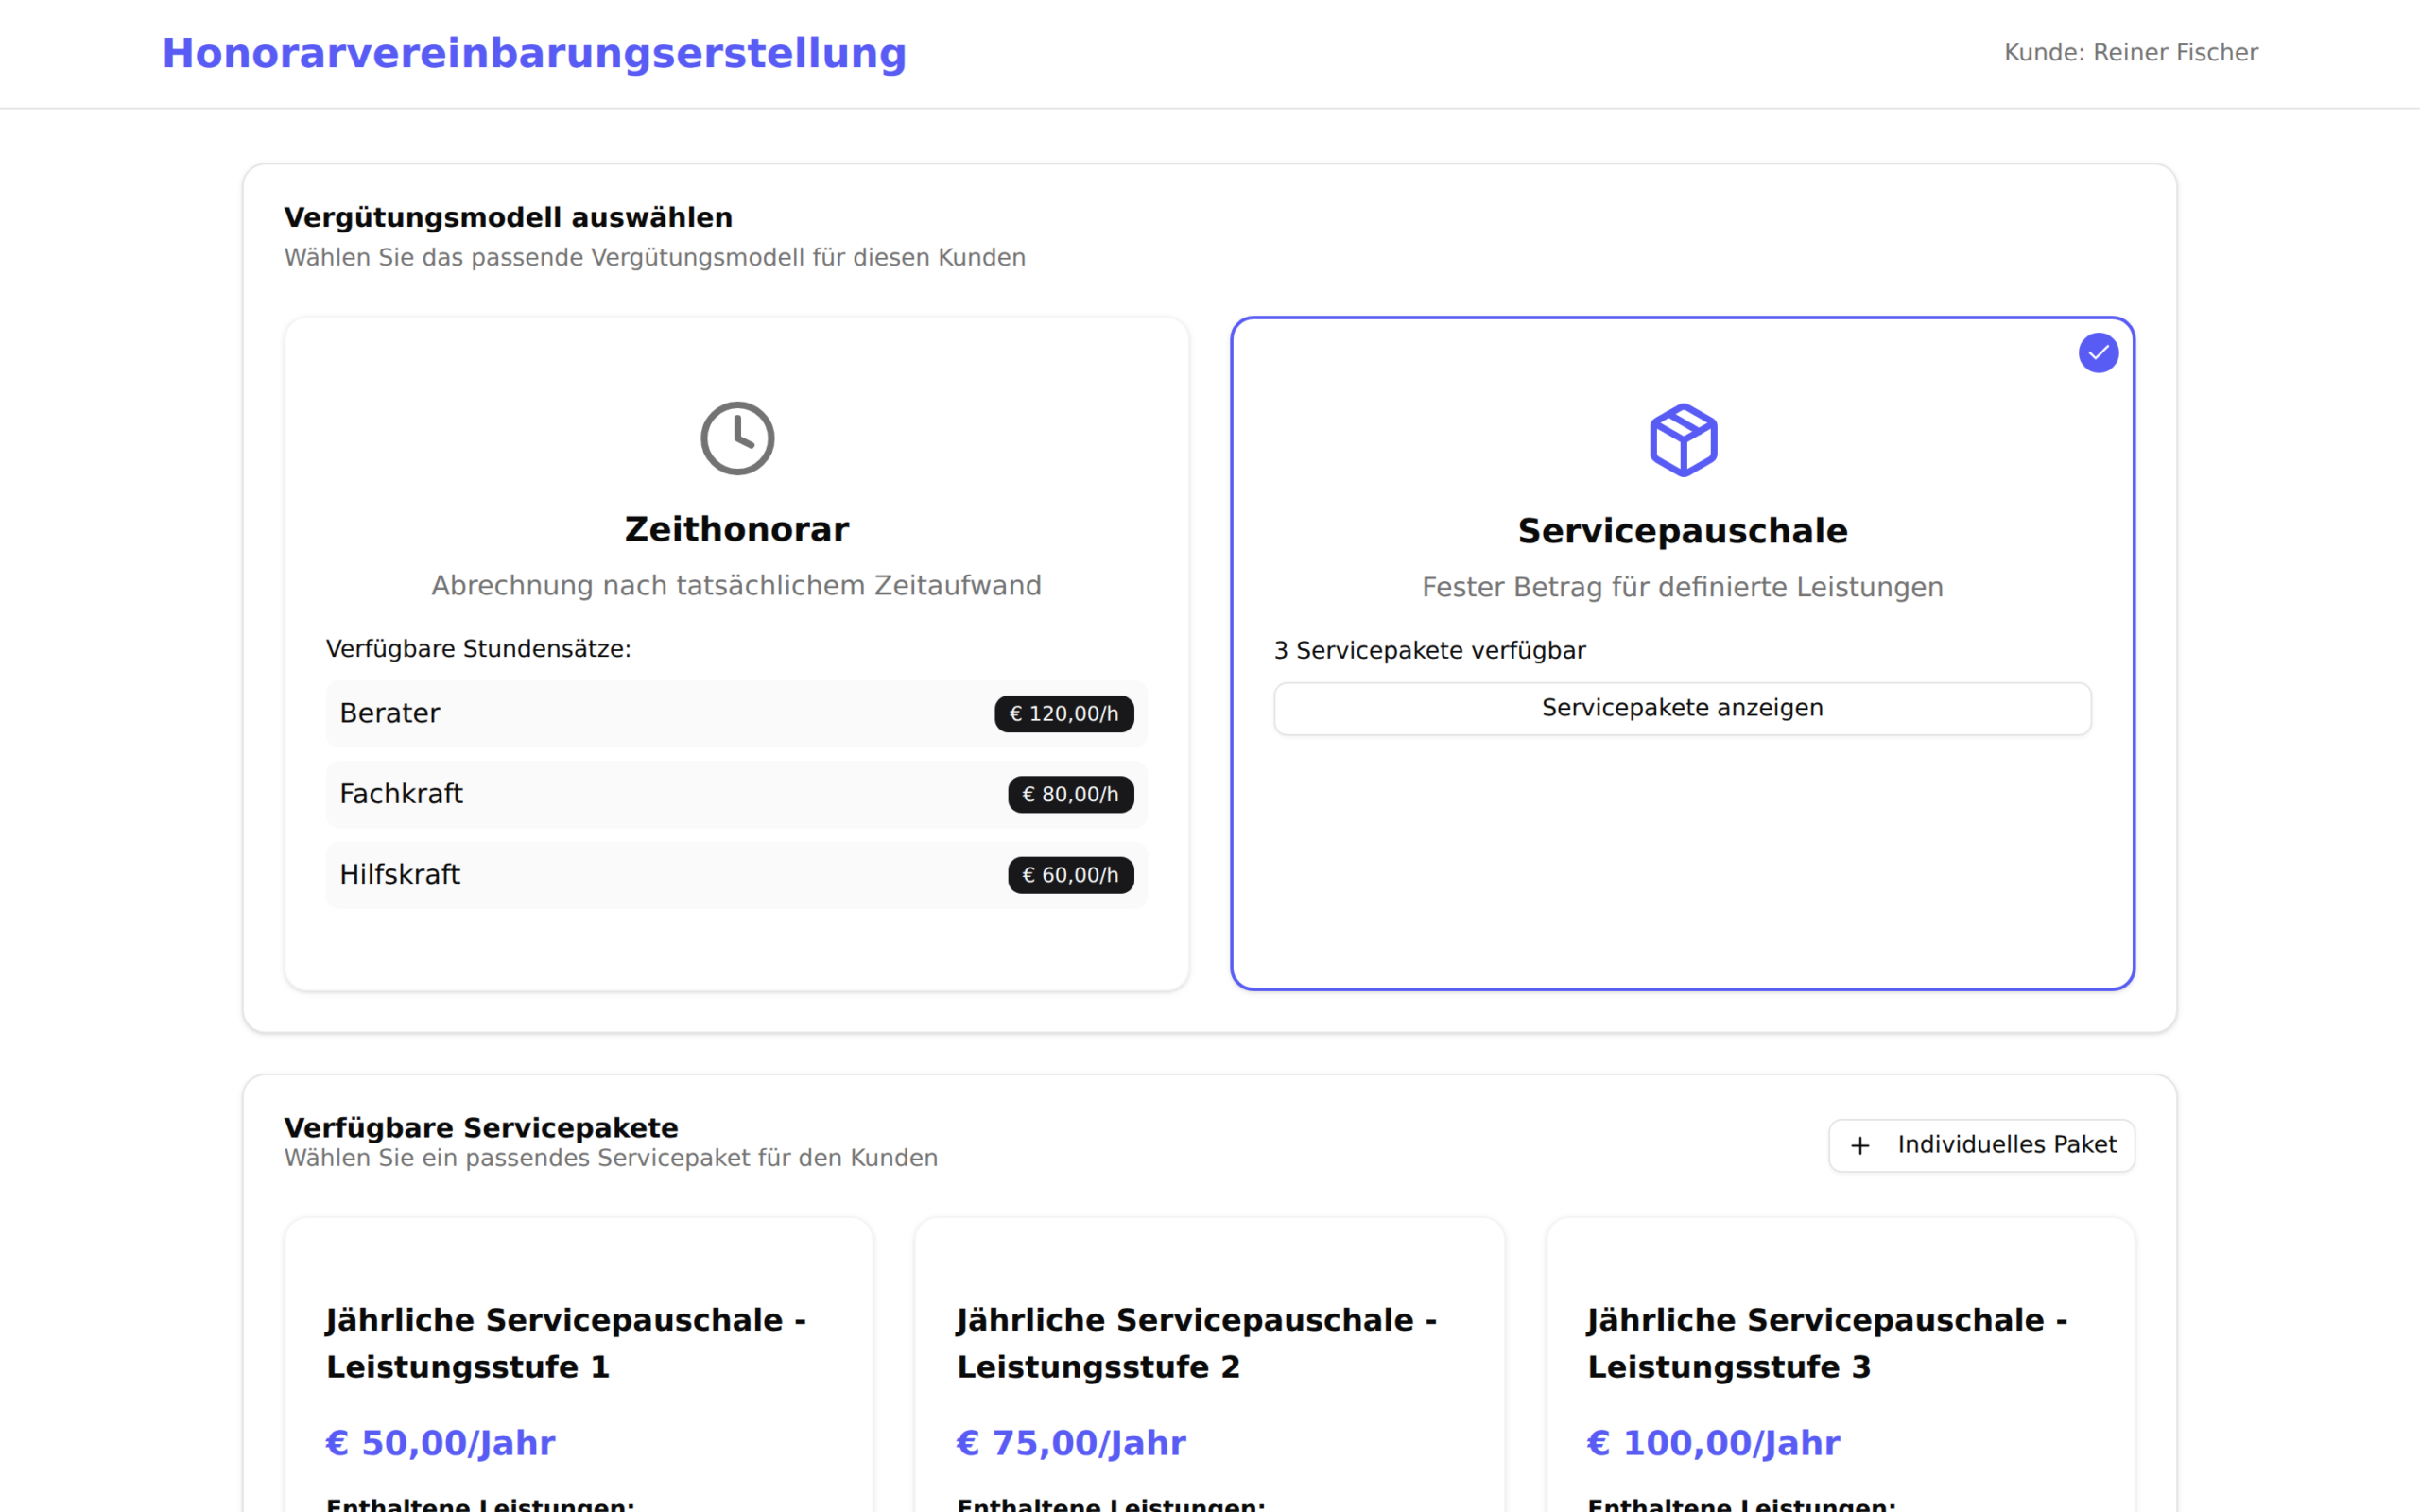Choose the Leistungsstufe 3 service package card

click(x=1840, y=1365)
